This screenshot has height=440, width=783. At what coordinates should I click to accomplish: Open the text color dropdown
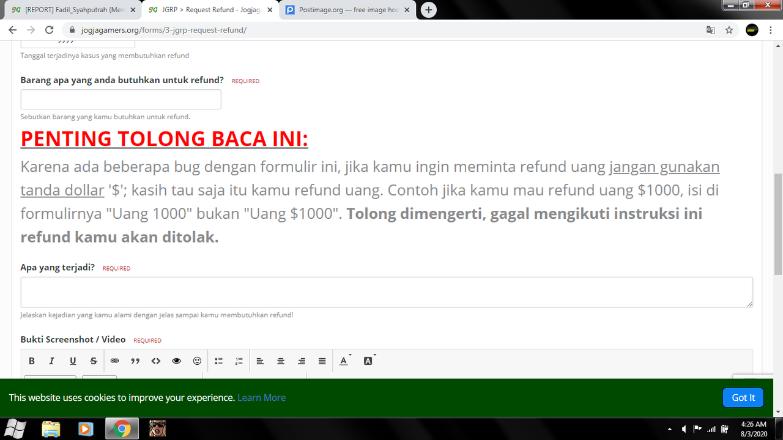pyautogui.click(x=346, y=361)
